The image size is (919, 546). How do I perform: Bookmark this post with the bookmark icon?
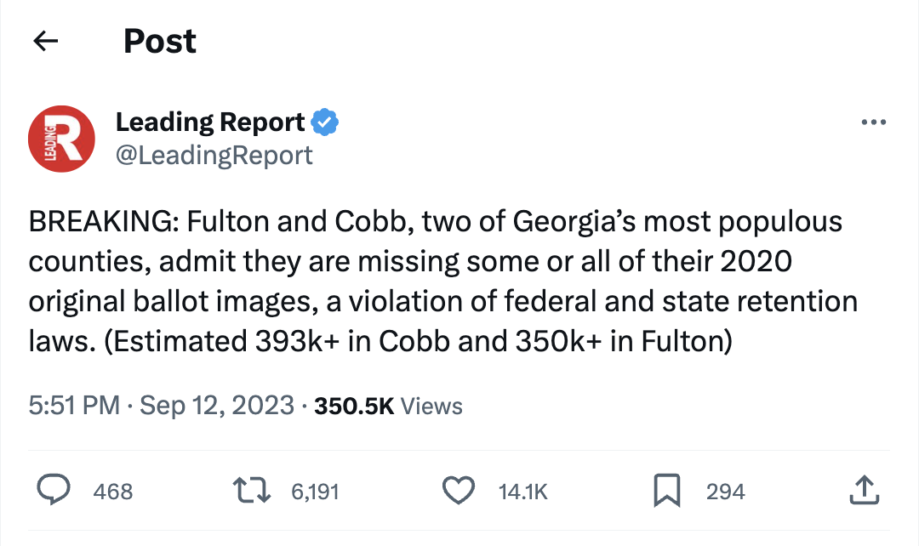pyautogui.click(x=666, y=490)
